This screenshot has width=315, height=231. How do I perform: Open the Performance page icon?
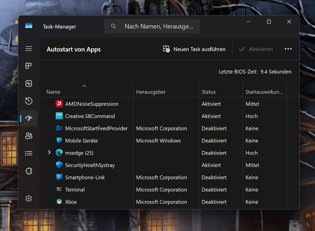(29, 83)
